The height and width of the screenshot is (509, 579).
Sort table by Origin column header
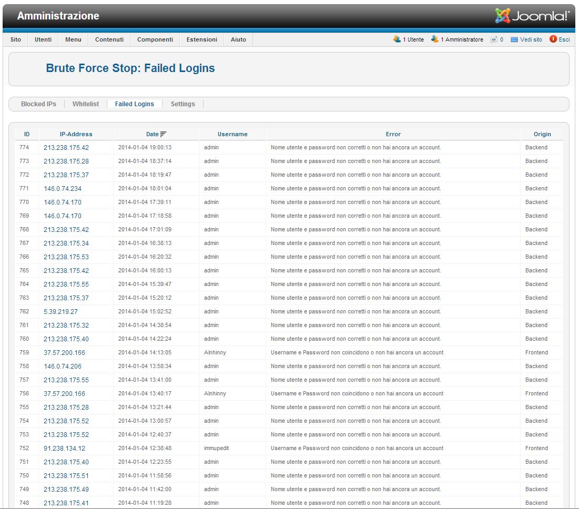pyautogui.click(x=542, y=135)
